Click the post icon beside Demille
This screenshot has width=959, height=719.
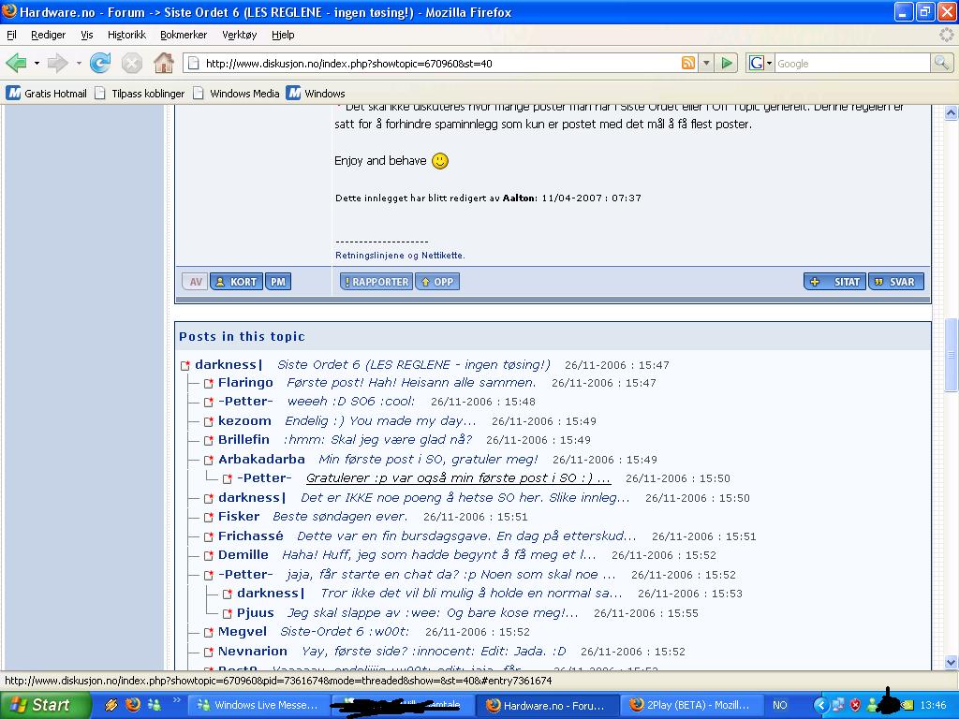tap(209, 556)
